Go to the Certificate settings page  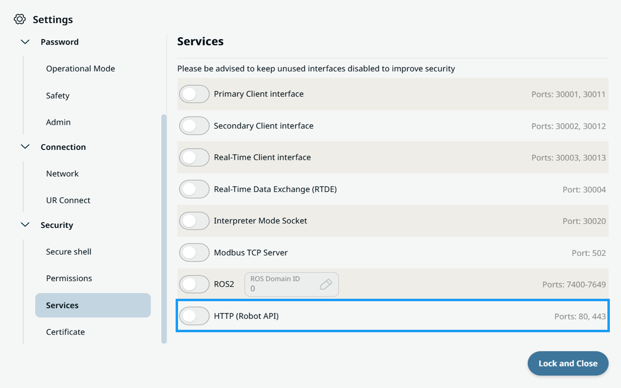[x=65, y=332]
